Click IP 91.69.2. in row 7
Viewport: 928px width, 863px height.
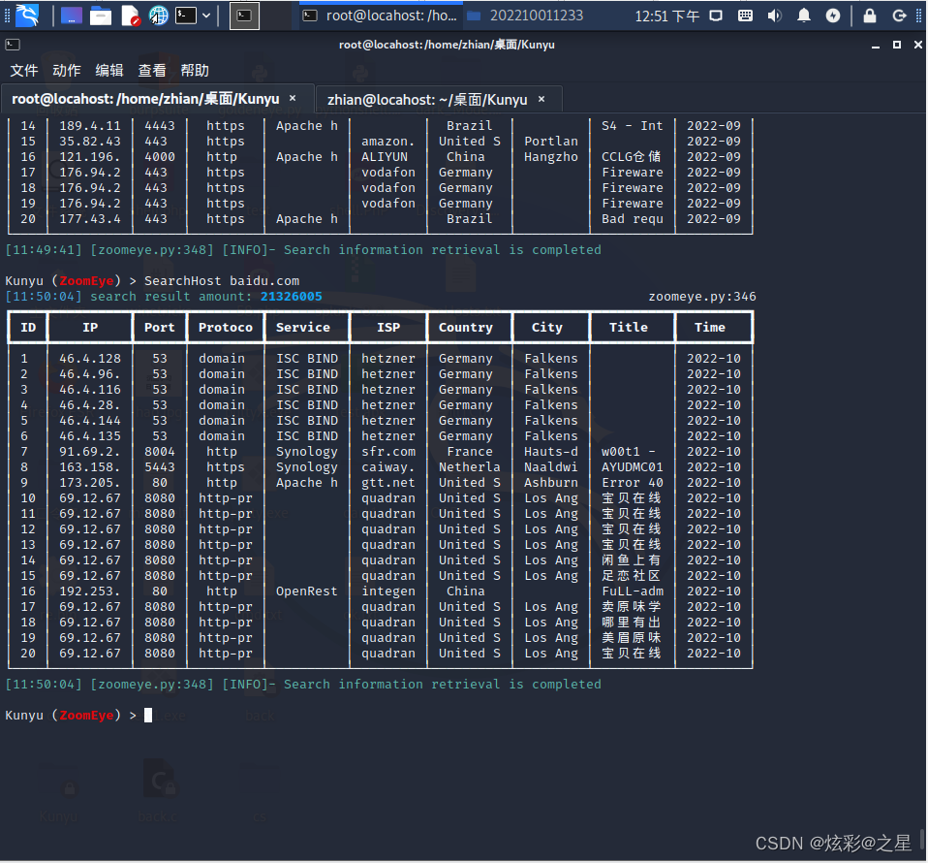(x=90, y=451)
